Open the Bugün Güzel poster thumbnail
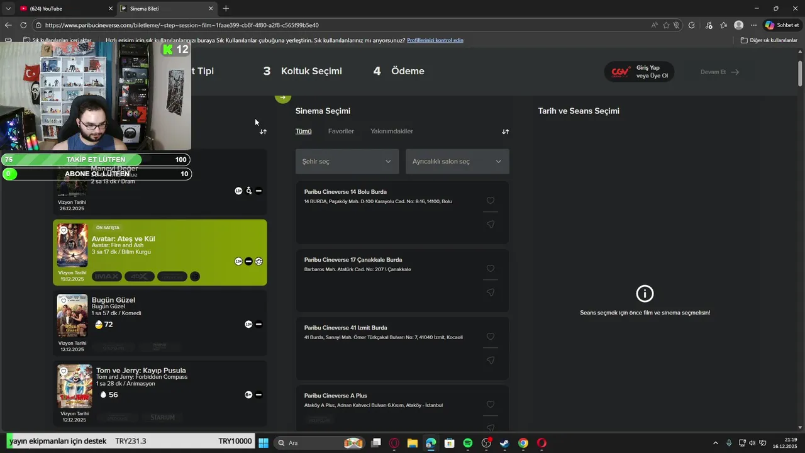 [72, 316]
